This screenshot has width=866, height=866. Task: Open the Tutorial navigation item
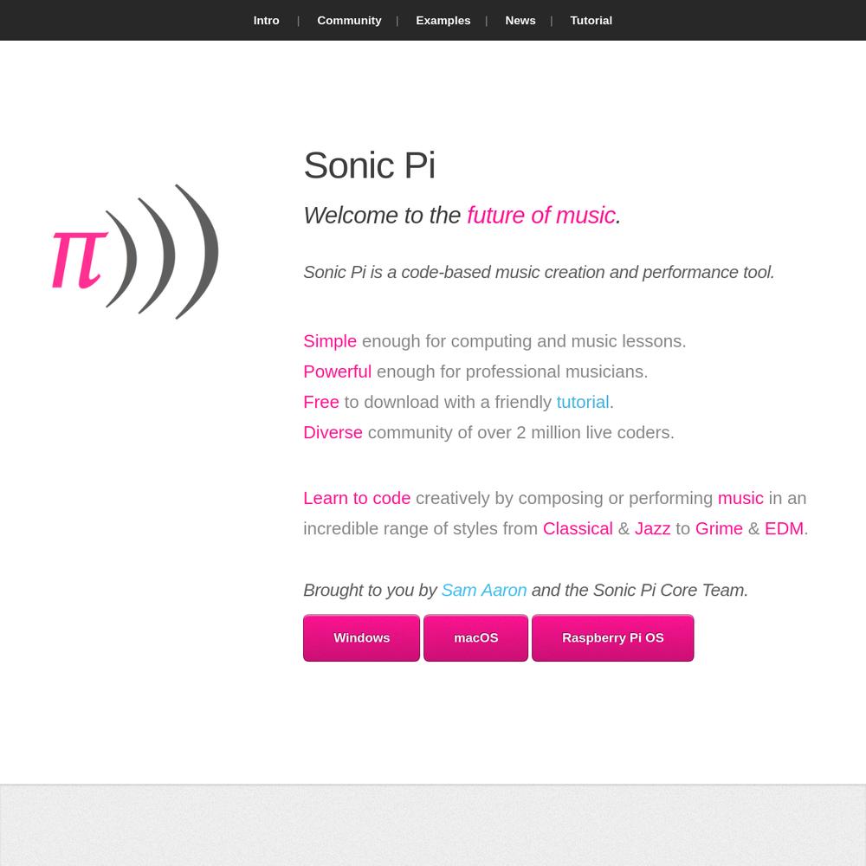[591, 21]
